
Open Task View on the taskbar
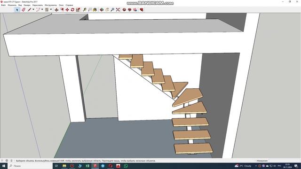[x=56, y=166]
